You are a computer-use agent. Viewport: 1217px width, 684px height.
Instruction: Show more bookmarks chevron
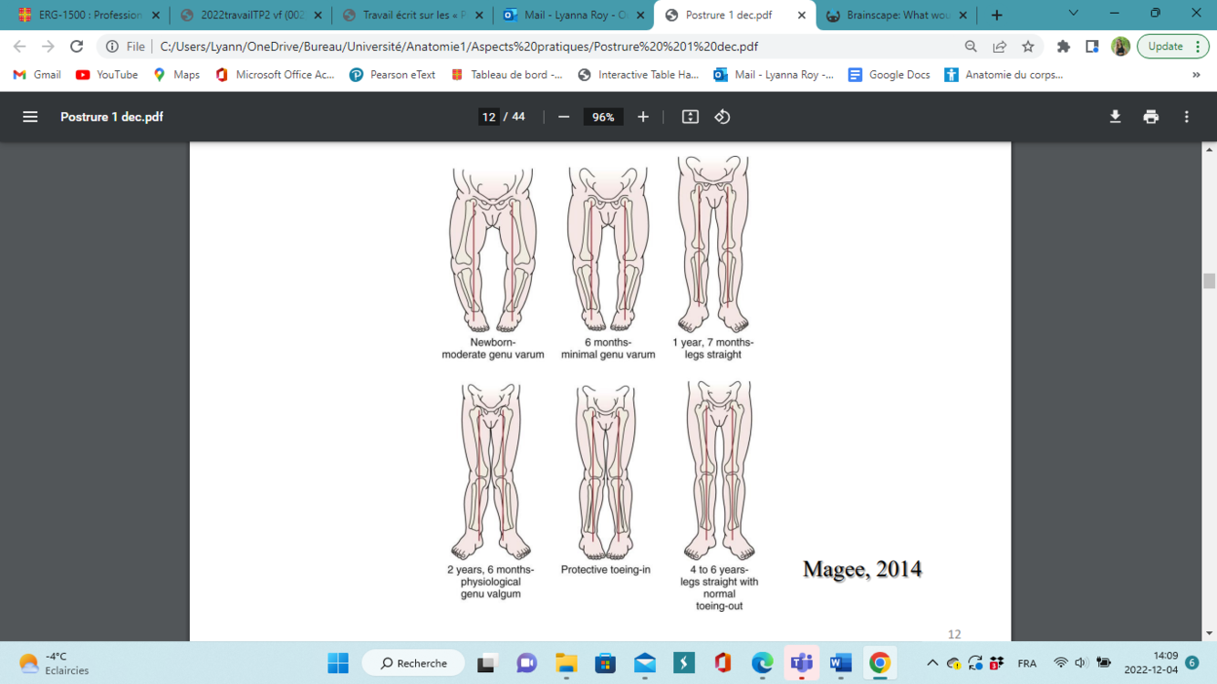coord(1196,75)
